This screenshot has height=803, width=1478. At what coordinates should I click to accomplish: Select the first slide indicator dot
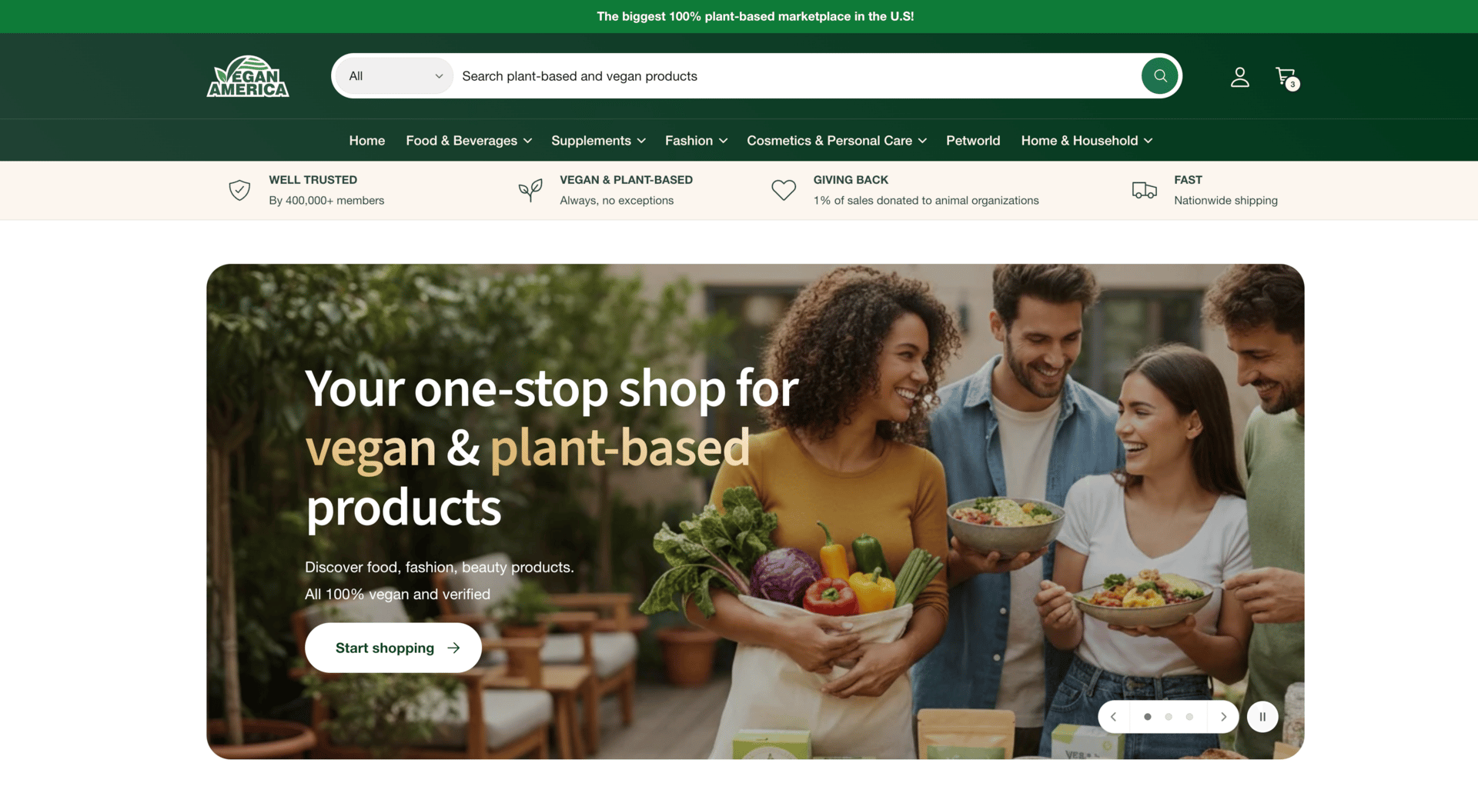click(1148, 717)
